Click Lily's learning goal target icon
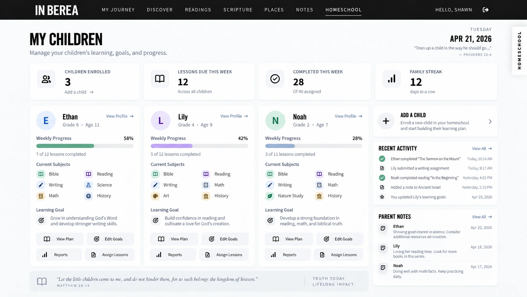The image size is (527, 297). (x=156, y=220)
